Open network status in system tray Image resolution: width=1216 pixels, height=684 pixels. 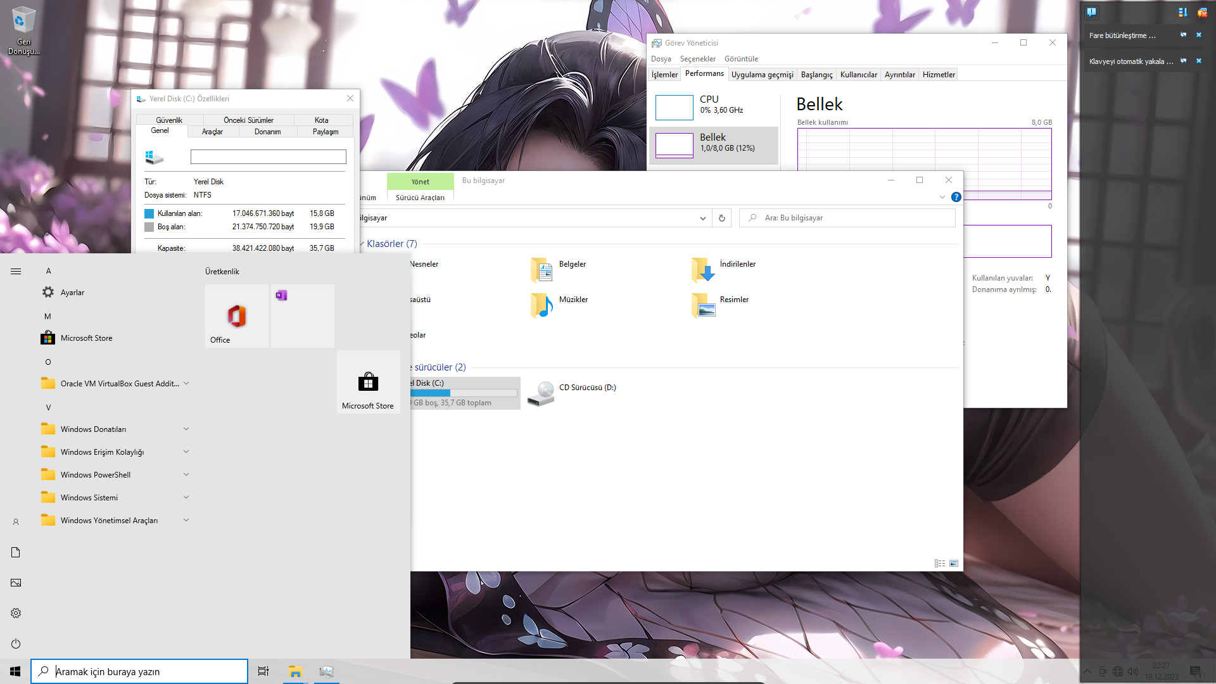coord(1118,671)
